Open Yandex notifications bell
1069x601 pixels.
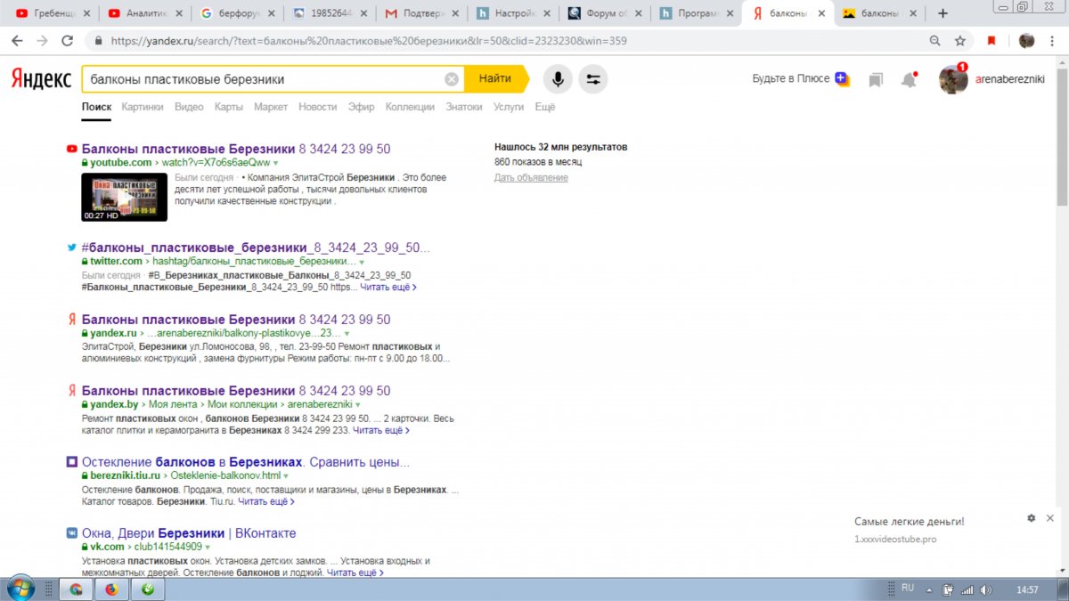[909, 80]
